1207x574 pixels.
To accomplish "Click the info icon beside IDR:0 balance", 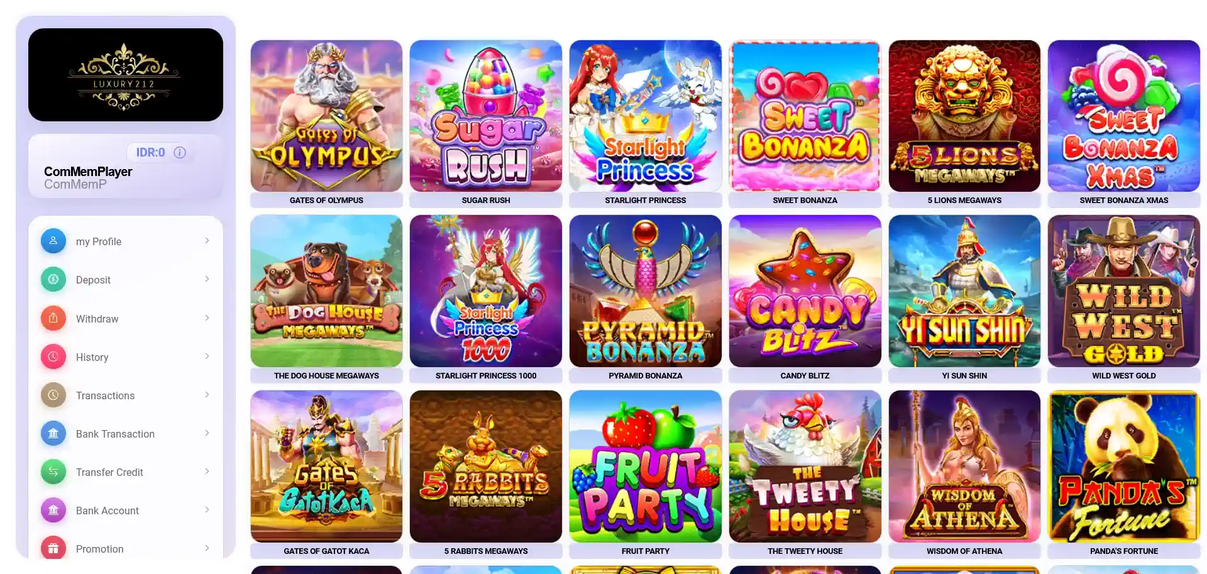I will tap(180, 152).
